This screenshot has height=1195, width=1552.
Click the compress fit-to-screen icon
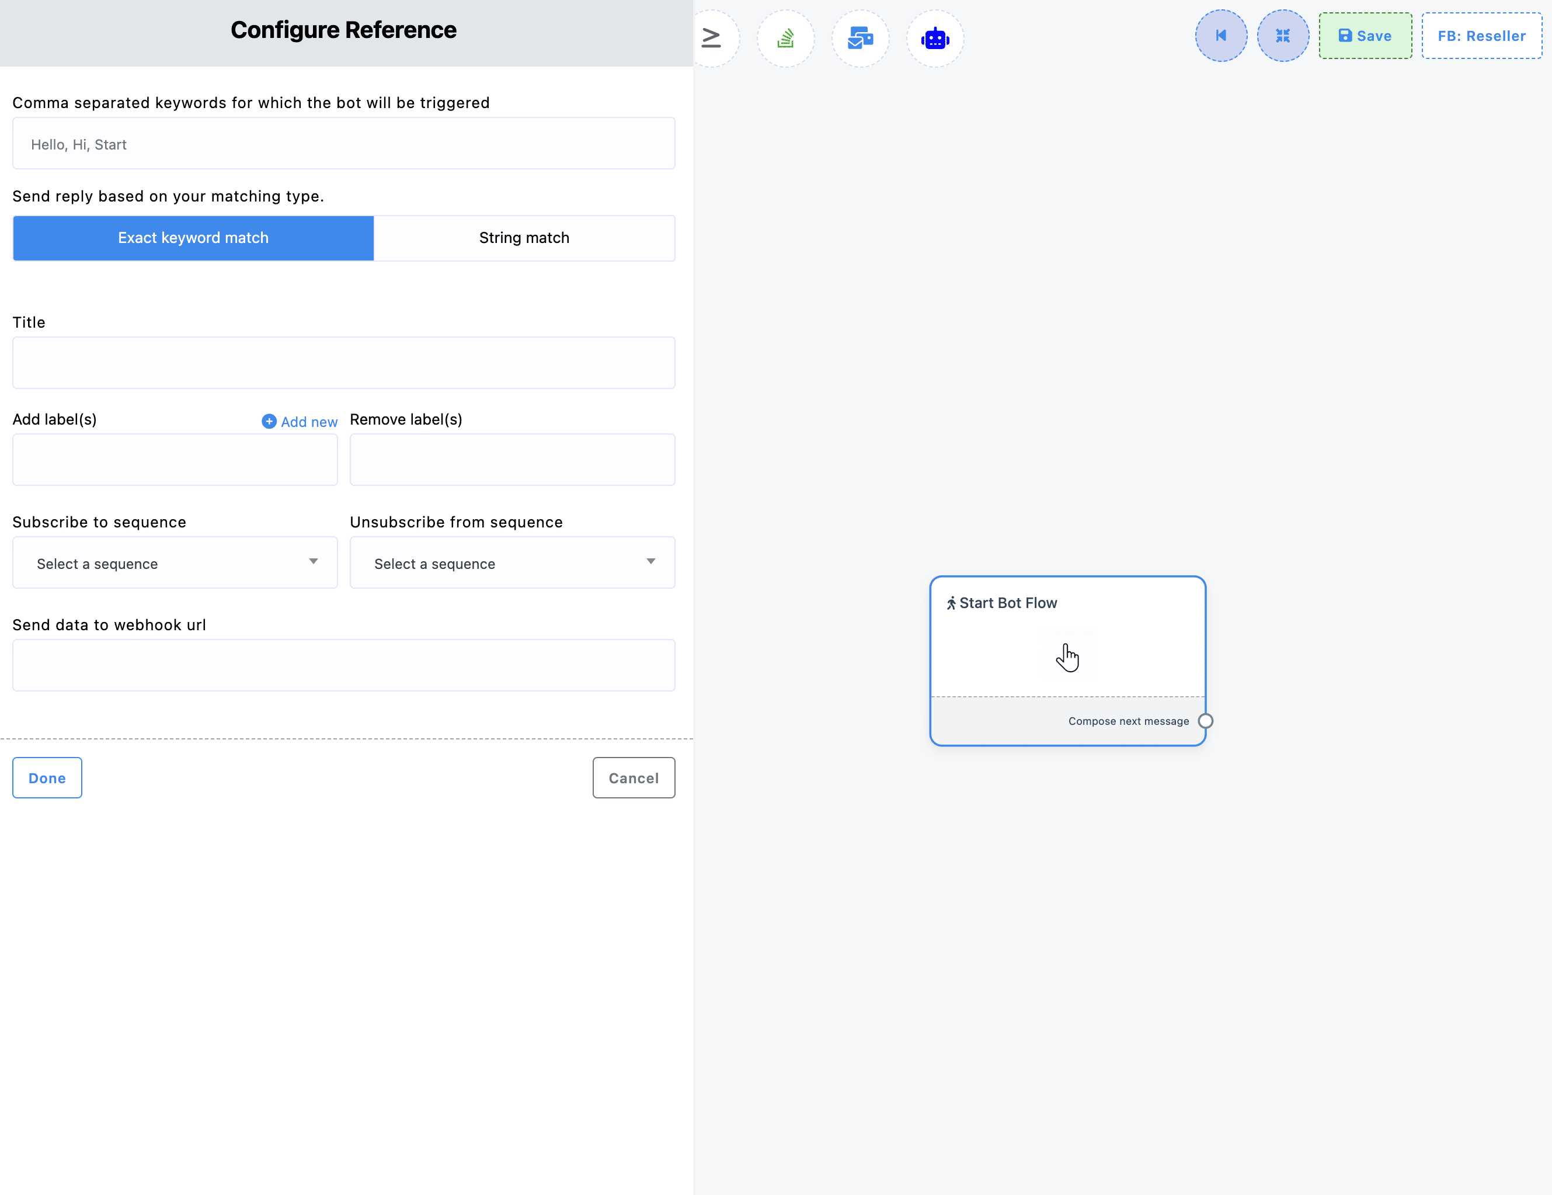[x=1282, y=36]
